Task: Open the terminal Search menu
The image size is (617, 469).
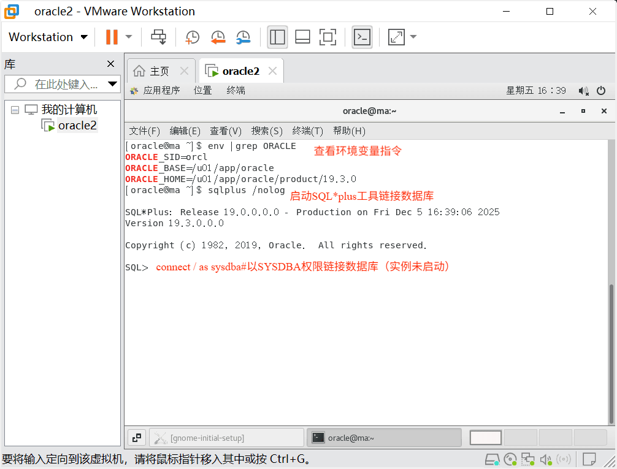Action: 267,131
